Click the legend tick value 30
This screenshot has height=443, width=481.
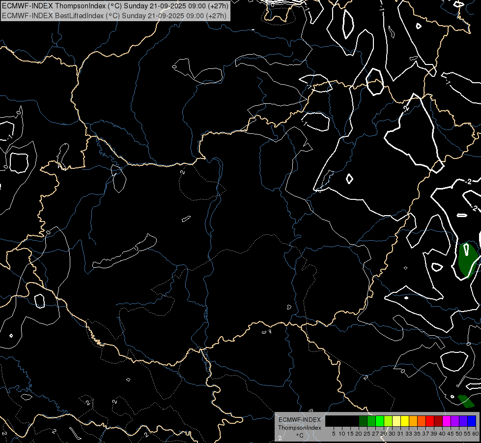point(392,434)
